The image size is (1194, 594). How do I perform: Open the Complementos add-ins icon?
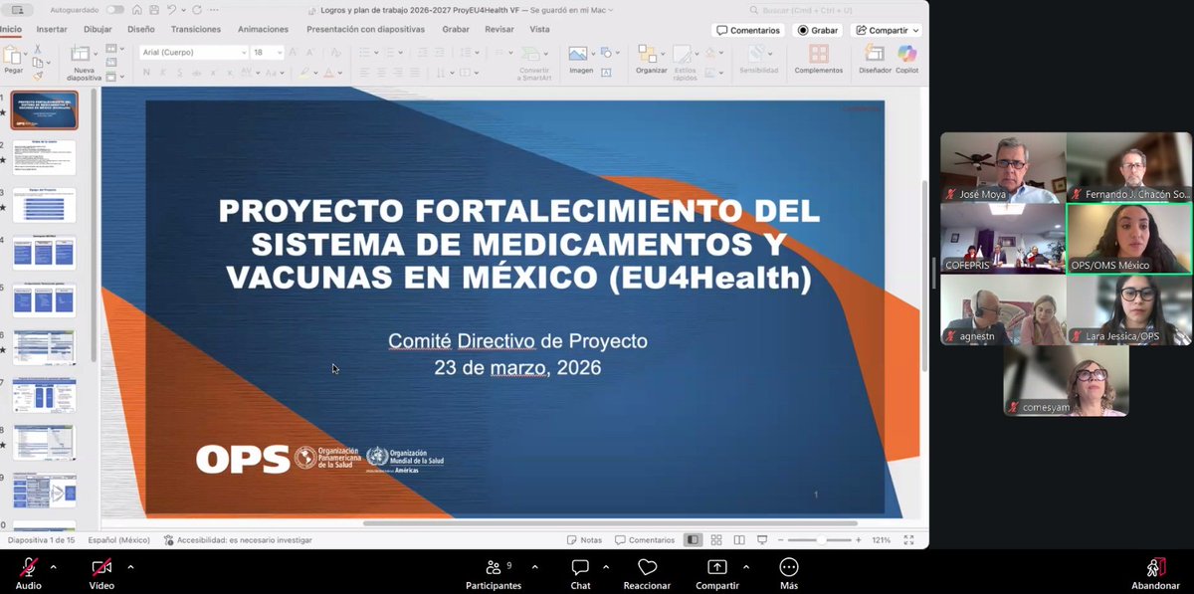coord(819,55)
